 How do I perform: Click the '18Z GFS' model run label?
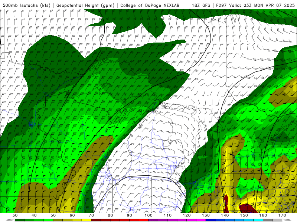pos(201,6)
